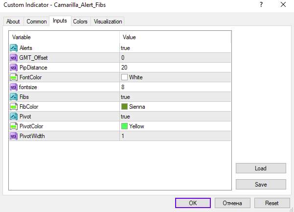This screenshot has height=212, width=294.
Task: Click the Alerts boolean type icon
Action: [14, 48]
